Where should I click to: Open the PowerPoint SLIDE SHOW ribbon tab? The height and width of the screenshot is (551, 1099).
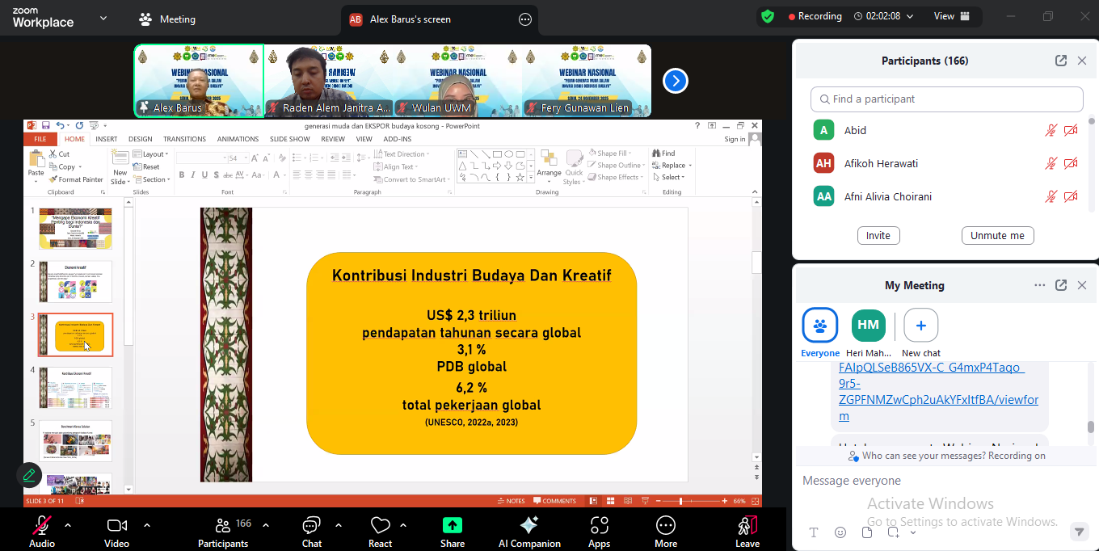pyautogui.click(x=289, y=139)
